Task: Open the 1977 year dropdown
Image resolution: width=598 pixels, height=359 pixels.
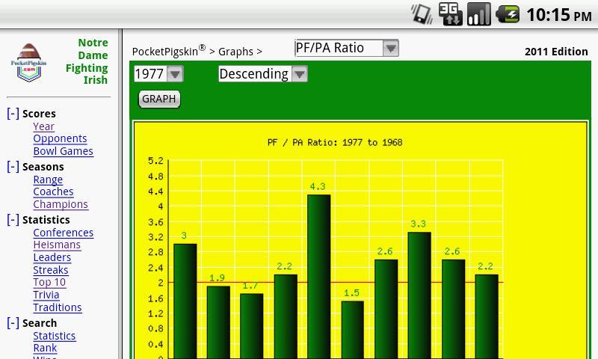Action: click(x=158, y=74)
